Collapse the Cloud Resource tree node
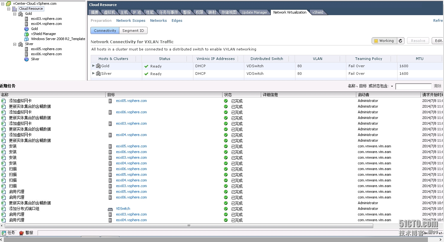Image resolution: width=444 pixels, height=242 pixels. point(9,9)
